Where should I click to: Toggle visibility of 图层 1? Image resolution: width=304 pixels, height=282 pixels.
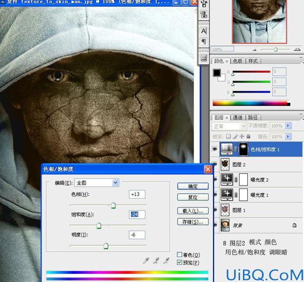pyautogui.click(x=216, y=210)
